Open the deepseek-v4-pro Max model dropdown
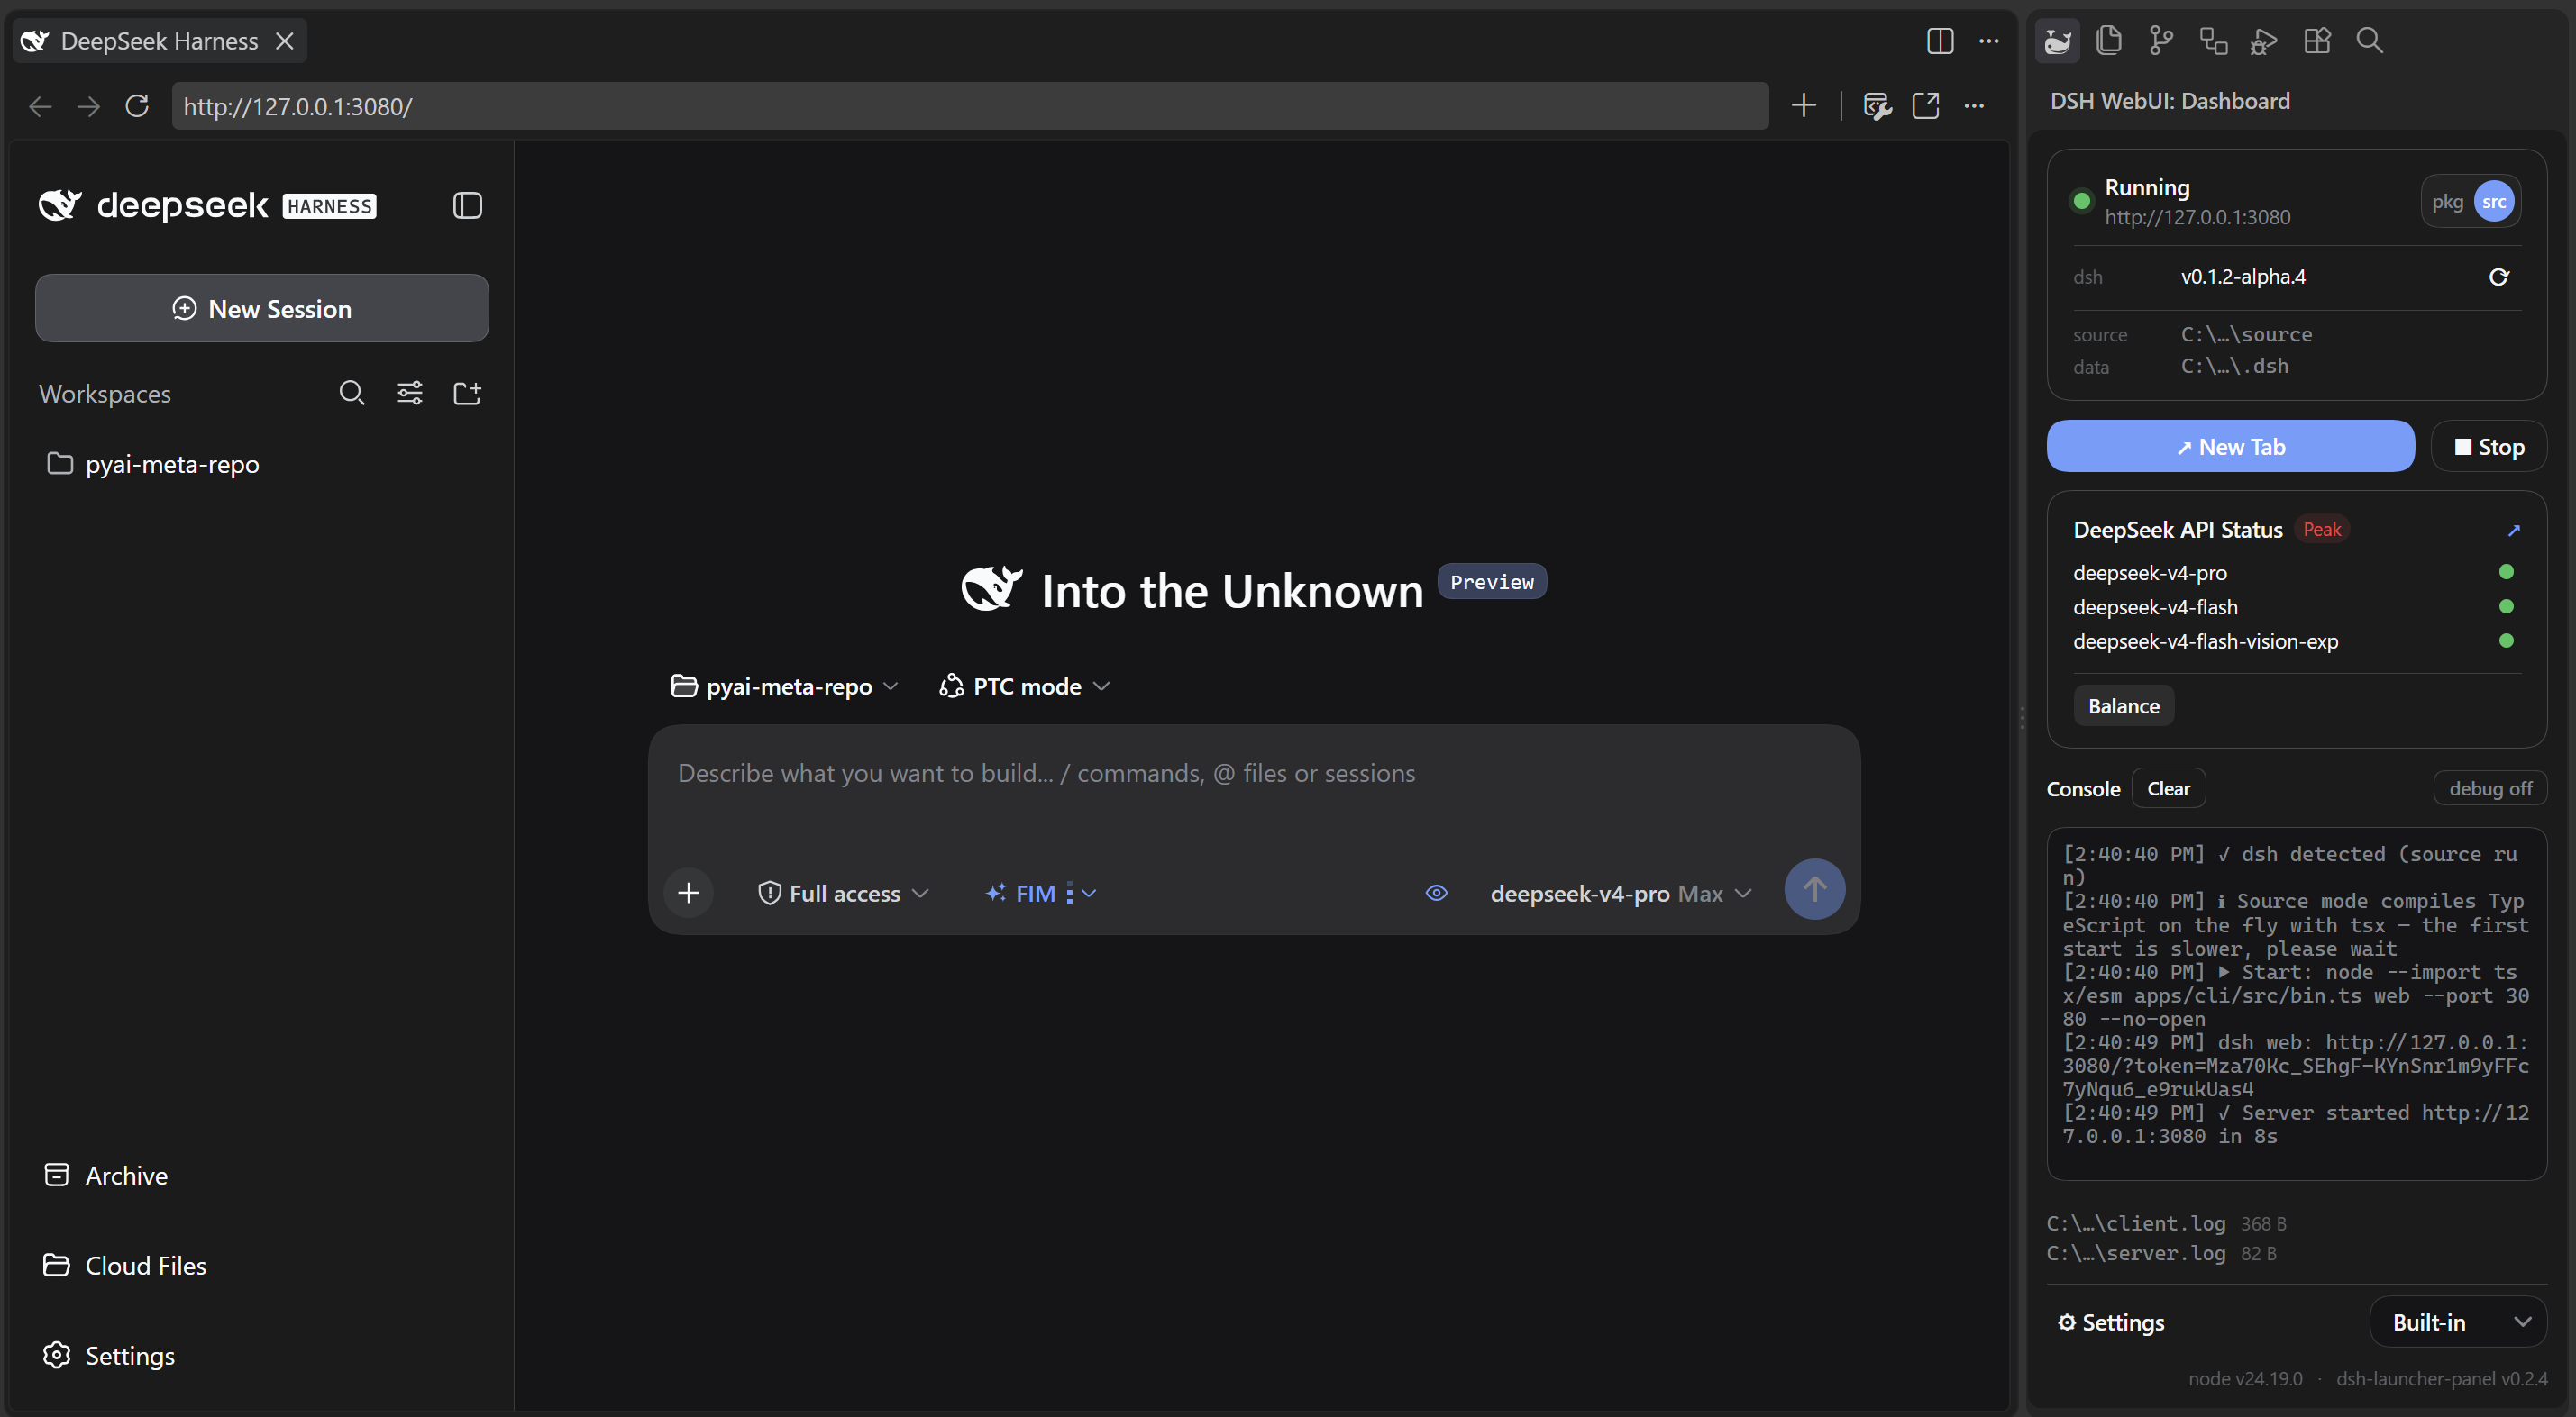The height and width of the screenshot is (1417, 2576). [x=1620, y=894]
